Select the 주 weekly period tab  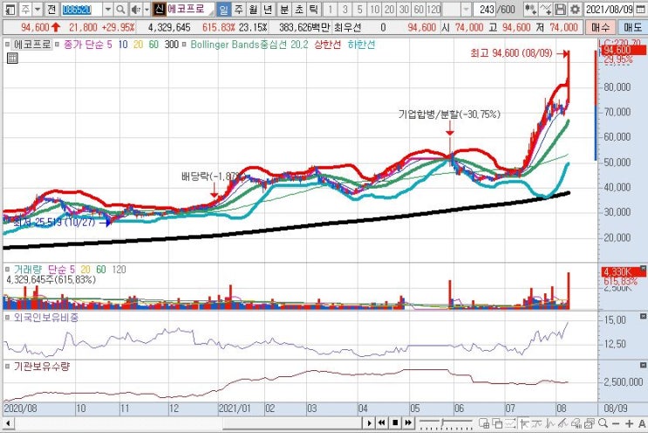pyautogui.click(x=238, y=9)
